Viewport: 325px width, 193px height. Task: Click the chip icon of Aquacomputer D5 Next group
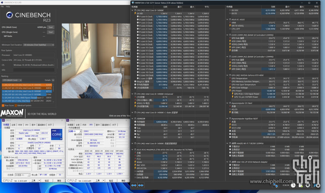click(x=230, y=103)
